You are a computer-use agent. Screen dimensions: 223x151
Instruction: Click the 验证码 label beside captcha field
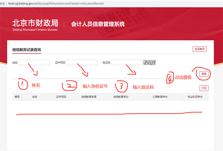[x=106, y=62]
